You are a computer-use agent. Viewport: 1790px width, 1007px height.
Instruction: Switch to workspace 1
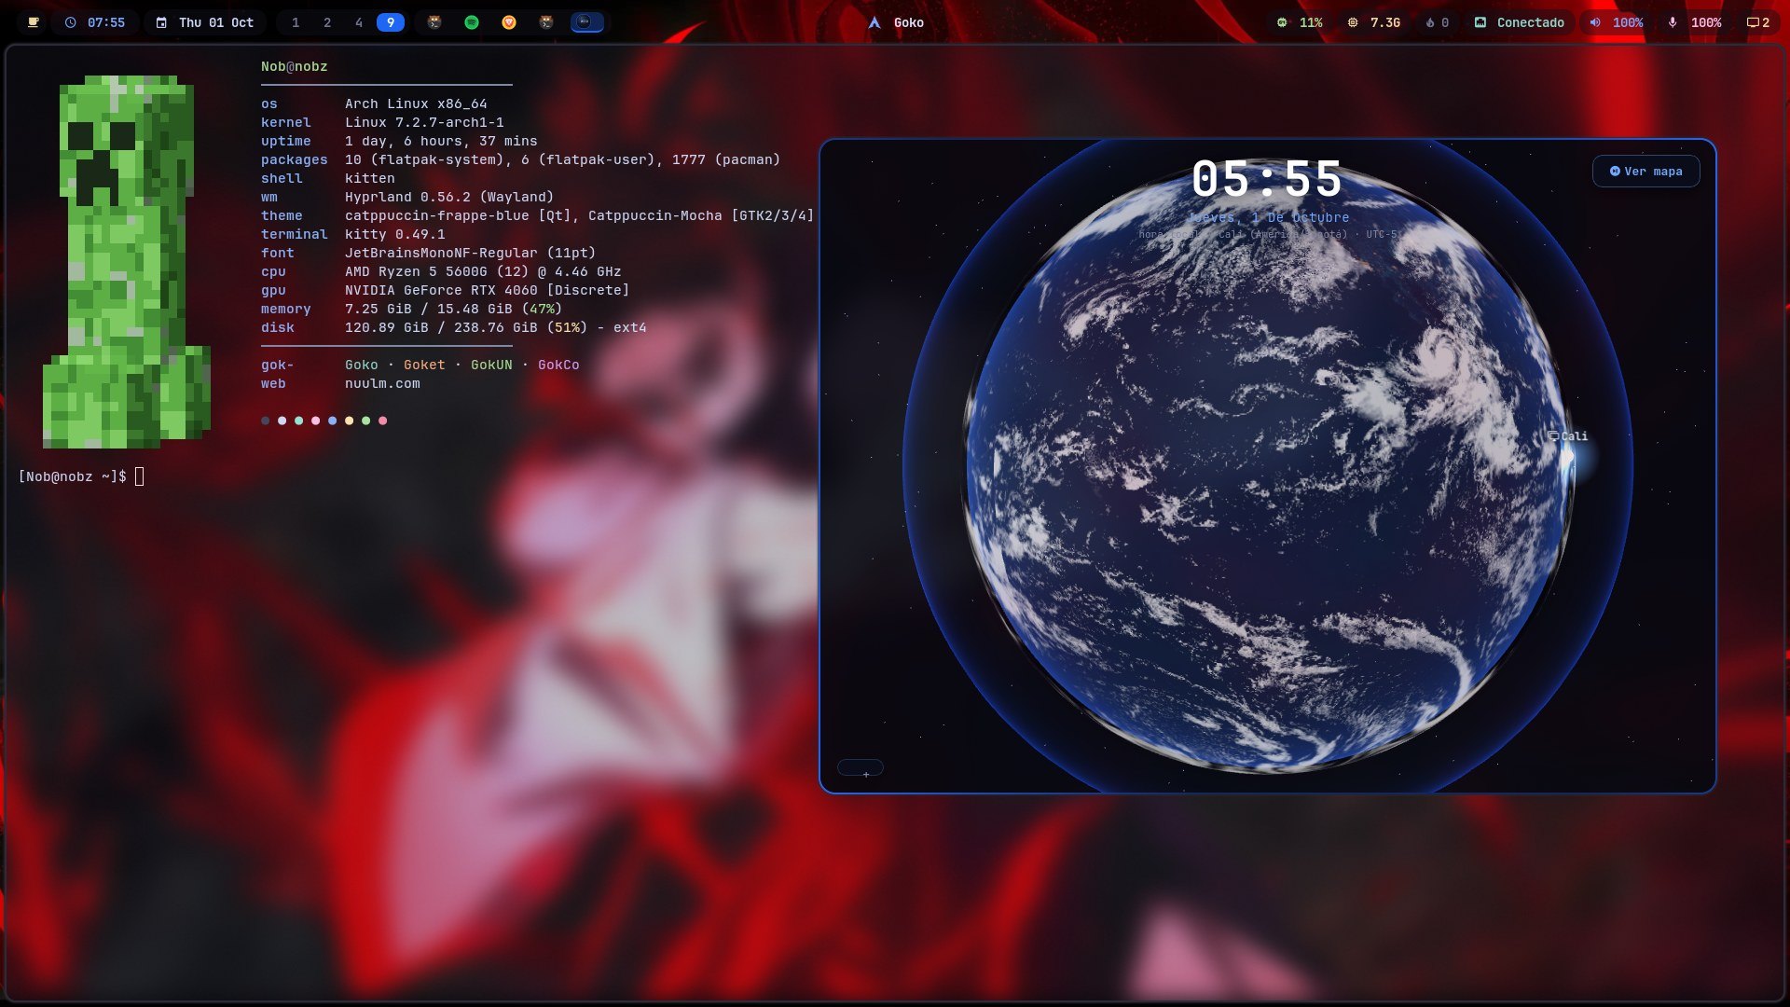296,22
